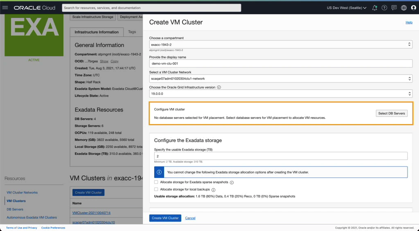Screen dimensions: 419x231
Task: Click the usable Exadata storage field
Action: pos(280,156)
